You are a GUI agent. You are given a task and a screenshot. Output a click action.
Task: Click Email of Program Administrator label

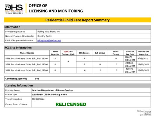point(19,40)
